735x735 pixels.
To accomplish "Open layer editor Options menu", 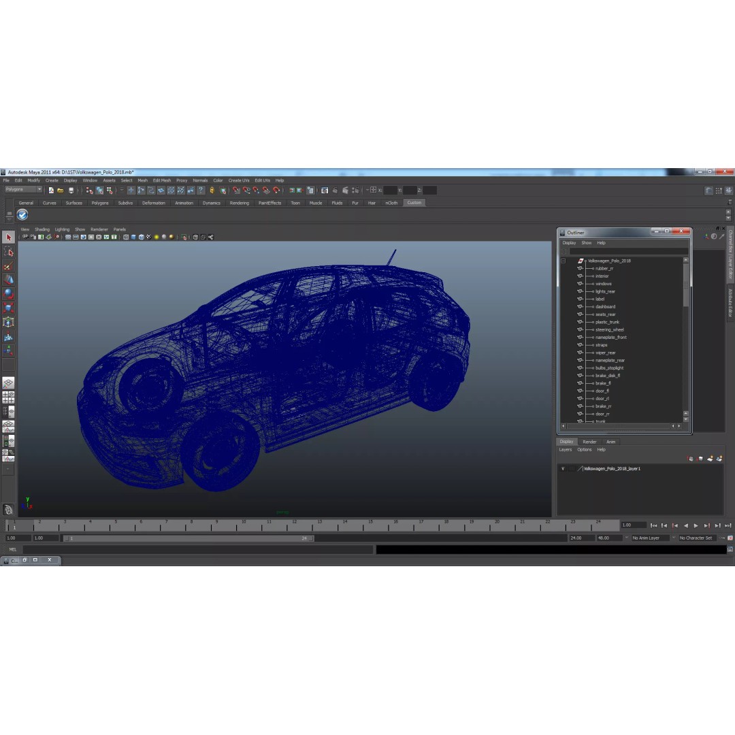I will (584, 450).
